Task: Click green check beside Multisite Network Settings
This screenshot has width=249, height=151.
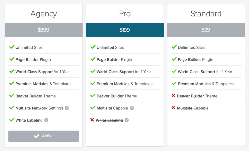Action: [x=12, y=108]
